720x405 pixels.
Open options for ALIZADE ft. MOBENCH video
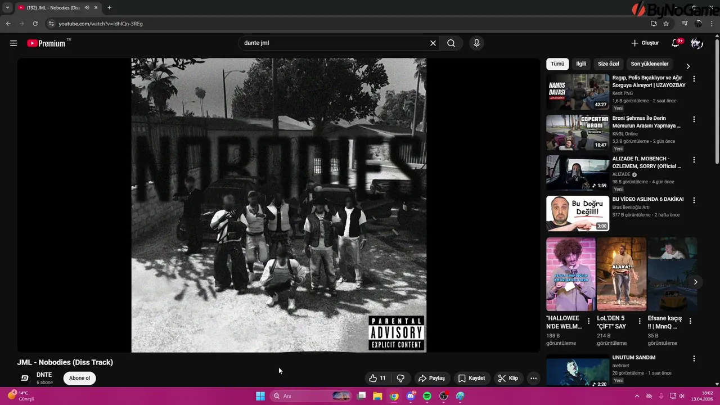(x=694, y=160)
